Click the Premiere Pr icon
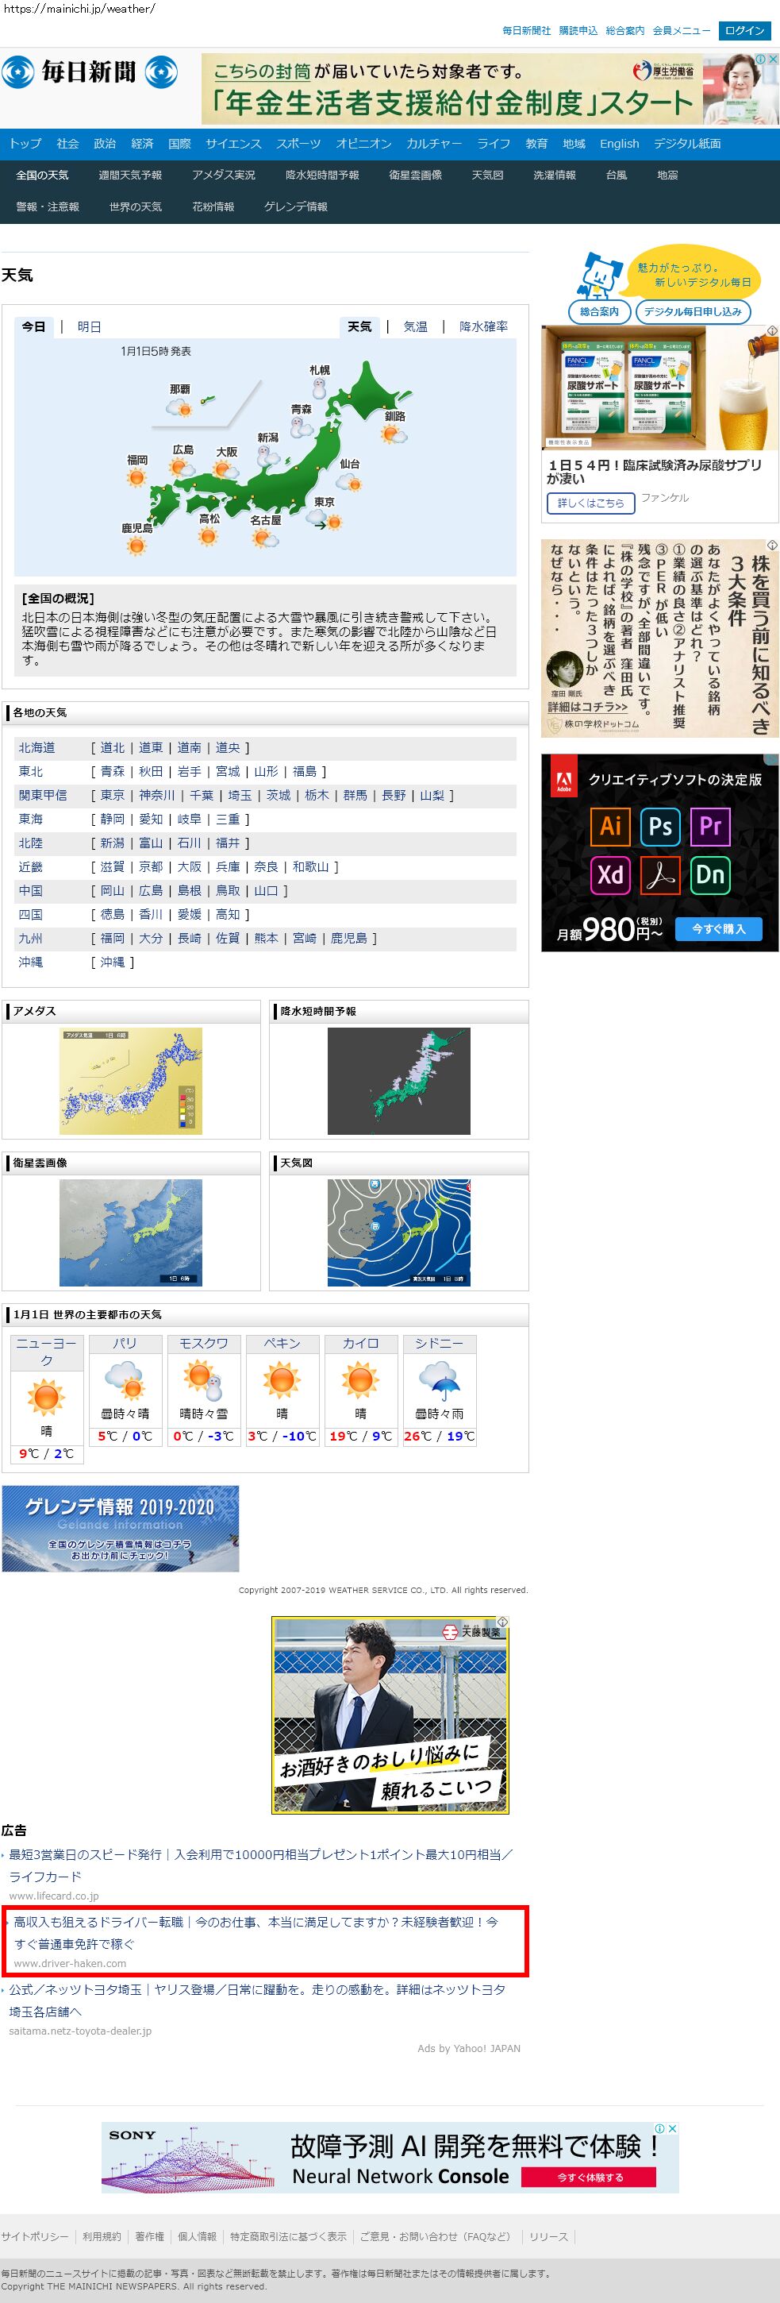This screenshot has height=2303, width=780. [x=710, y=826]
